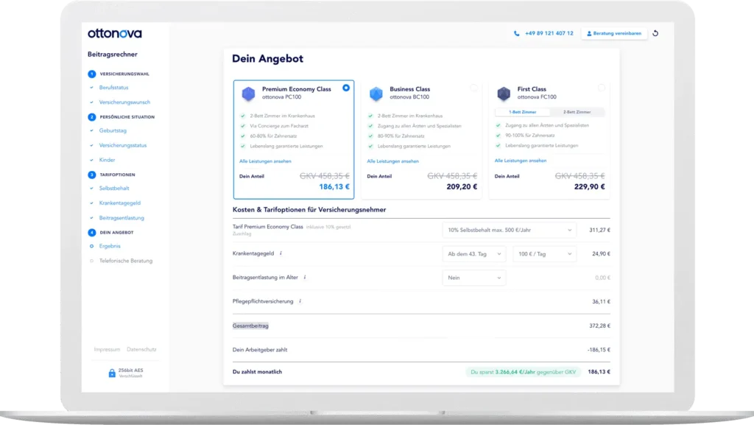Select the Business Class radio button
The width and height of the screenshot is (754, 425).
473,88
